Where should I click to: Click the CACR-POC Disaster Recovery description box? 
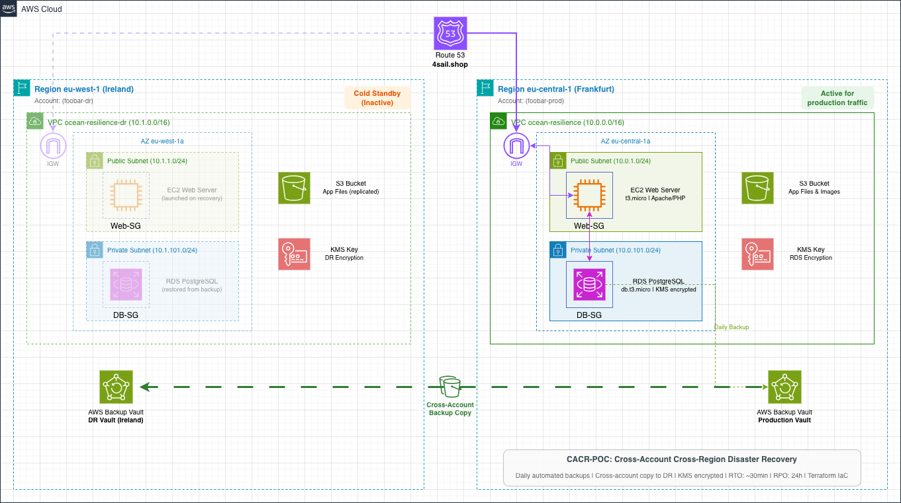coord(682,467)
